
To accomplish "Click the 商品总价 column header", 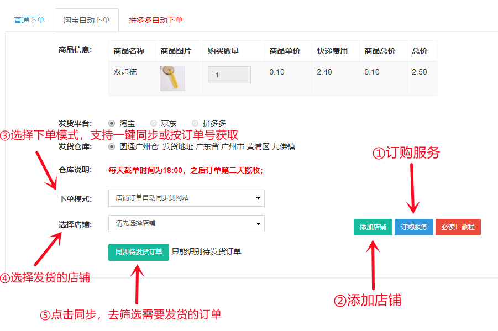I will click(x=380, y=51).
